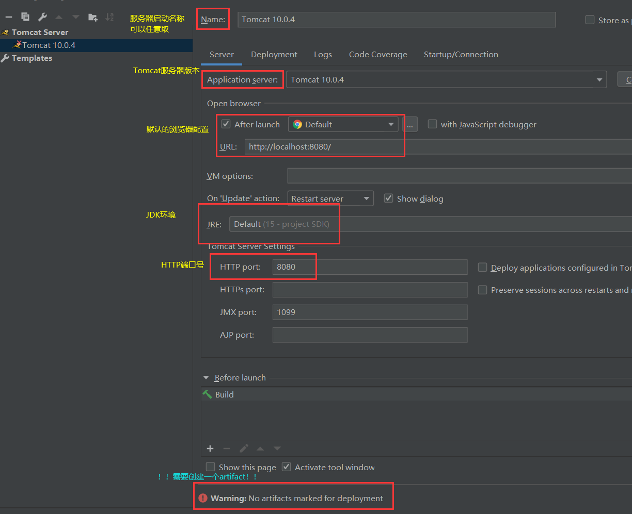Select Templates in the configuration tree

click(32, 58)
